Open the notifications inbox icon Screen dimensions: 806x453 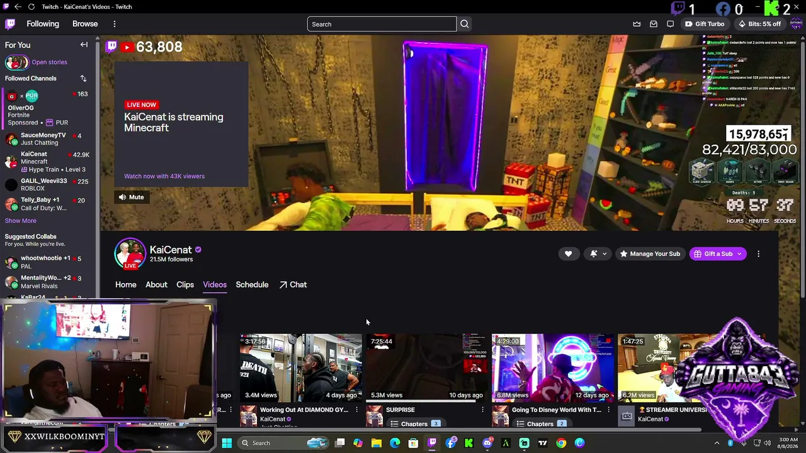[x=654, y=24]
